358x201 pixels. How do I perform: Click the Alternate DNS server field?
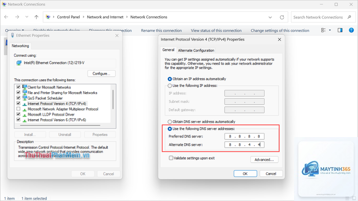[x=244, y=145]
